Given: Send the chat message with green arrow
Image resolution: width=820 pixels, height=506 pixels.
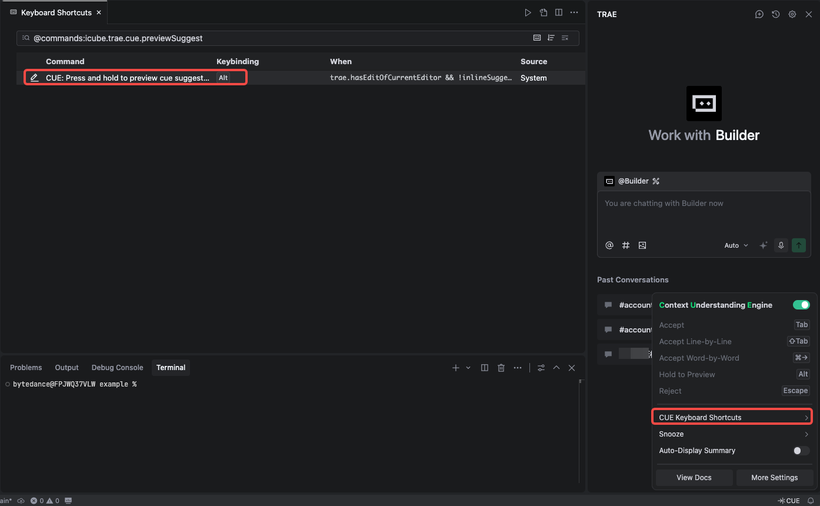Looking at the screenshot, I should pos(798,245).
